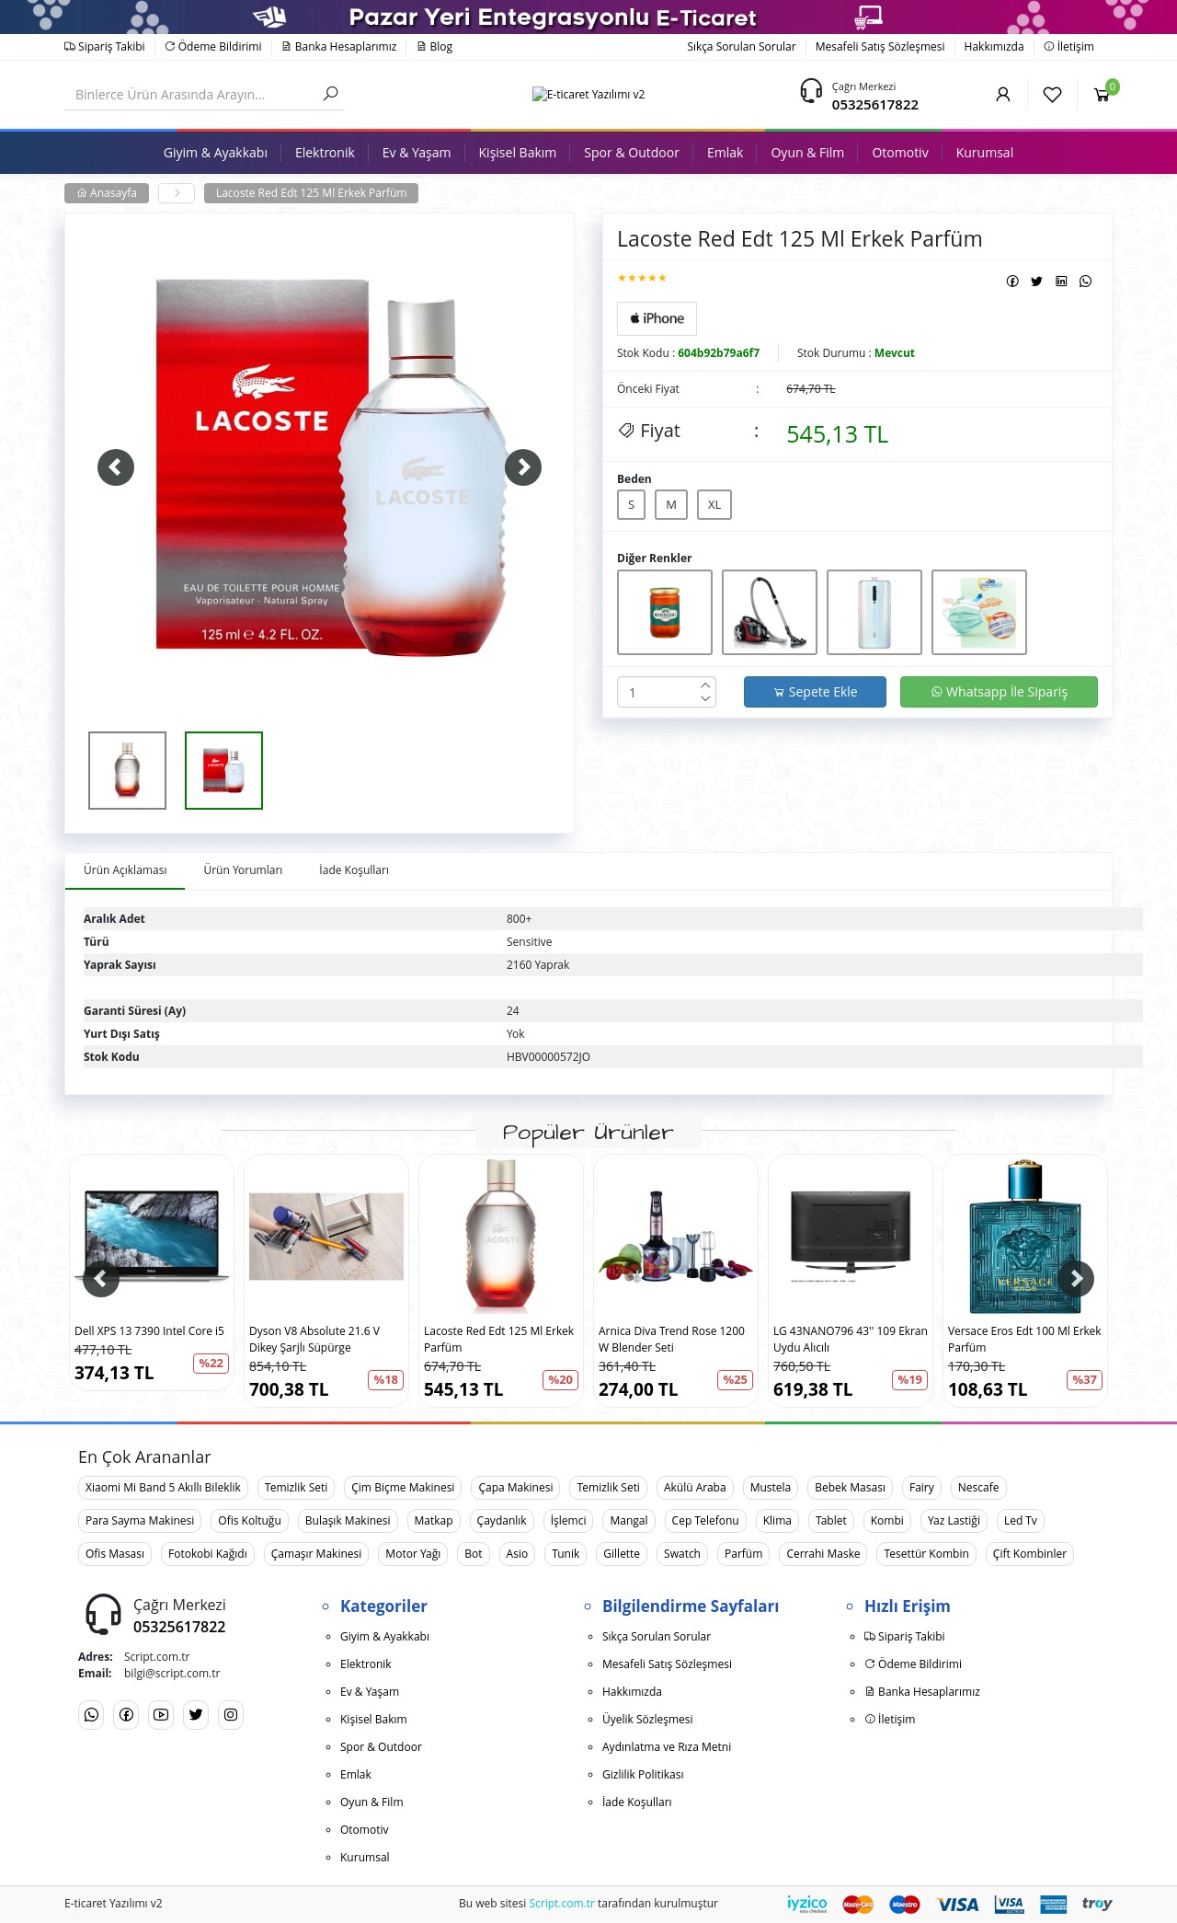Open the shopping cart icon
Image resolution: width=1177 pixels, height=1923 pixels.
tap(1102, 94)
